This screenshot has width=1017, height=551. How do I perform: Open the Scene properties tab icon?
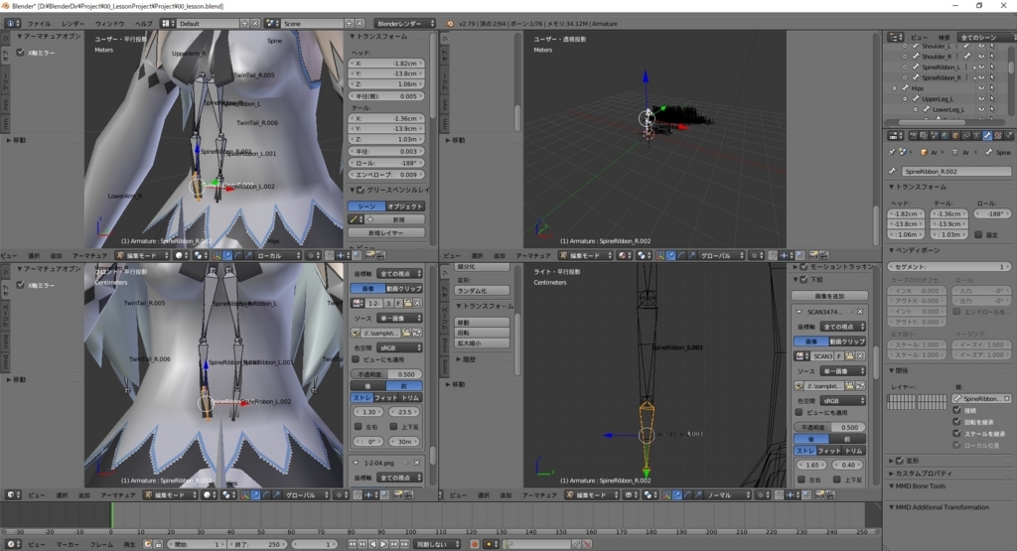pyautogui.click(x=934, y=135)
